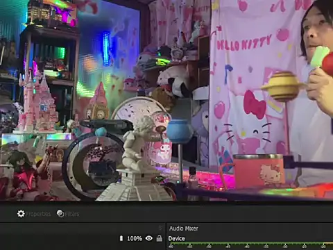This screenshot has width=333, height=250.
Task: Click the webcam preview canvas
Action: click(x=166, y=100)
